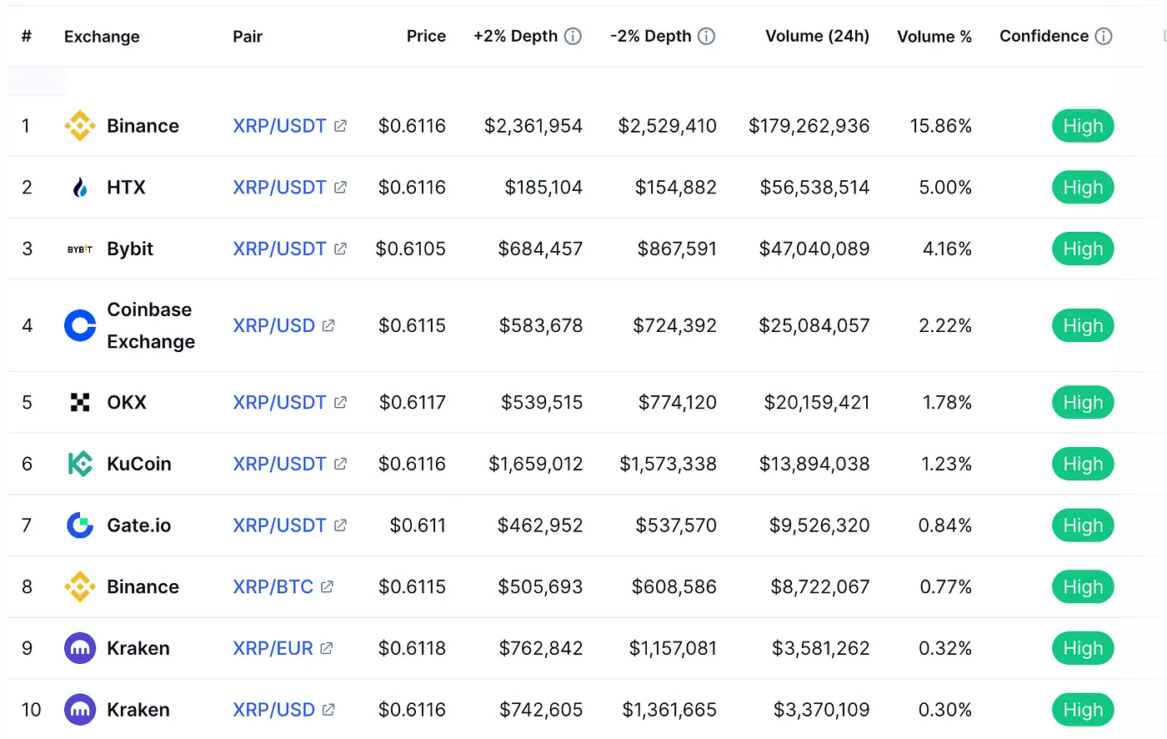This screenshot has height=739, width=1167.
Task: Open the Confidence column info tooltip
Action: click(x=1105, y=36)
